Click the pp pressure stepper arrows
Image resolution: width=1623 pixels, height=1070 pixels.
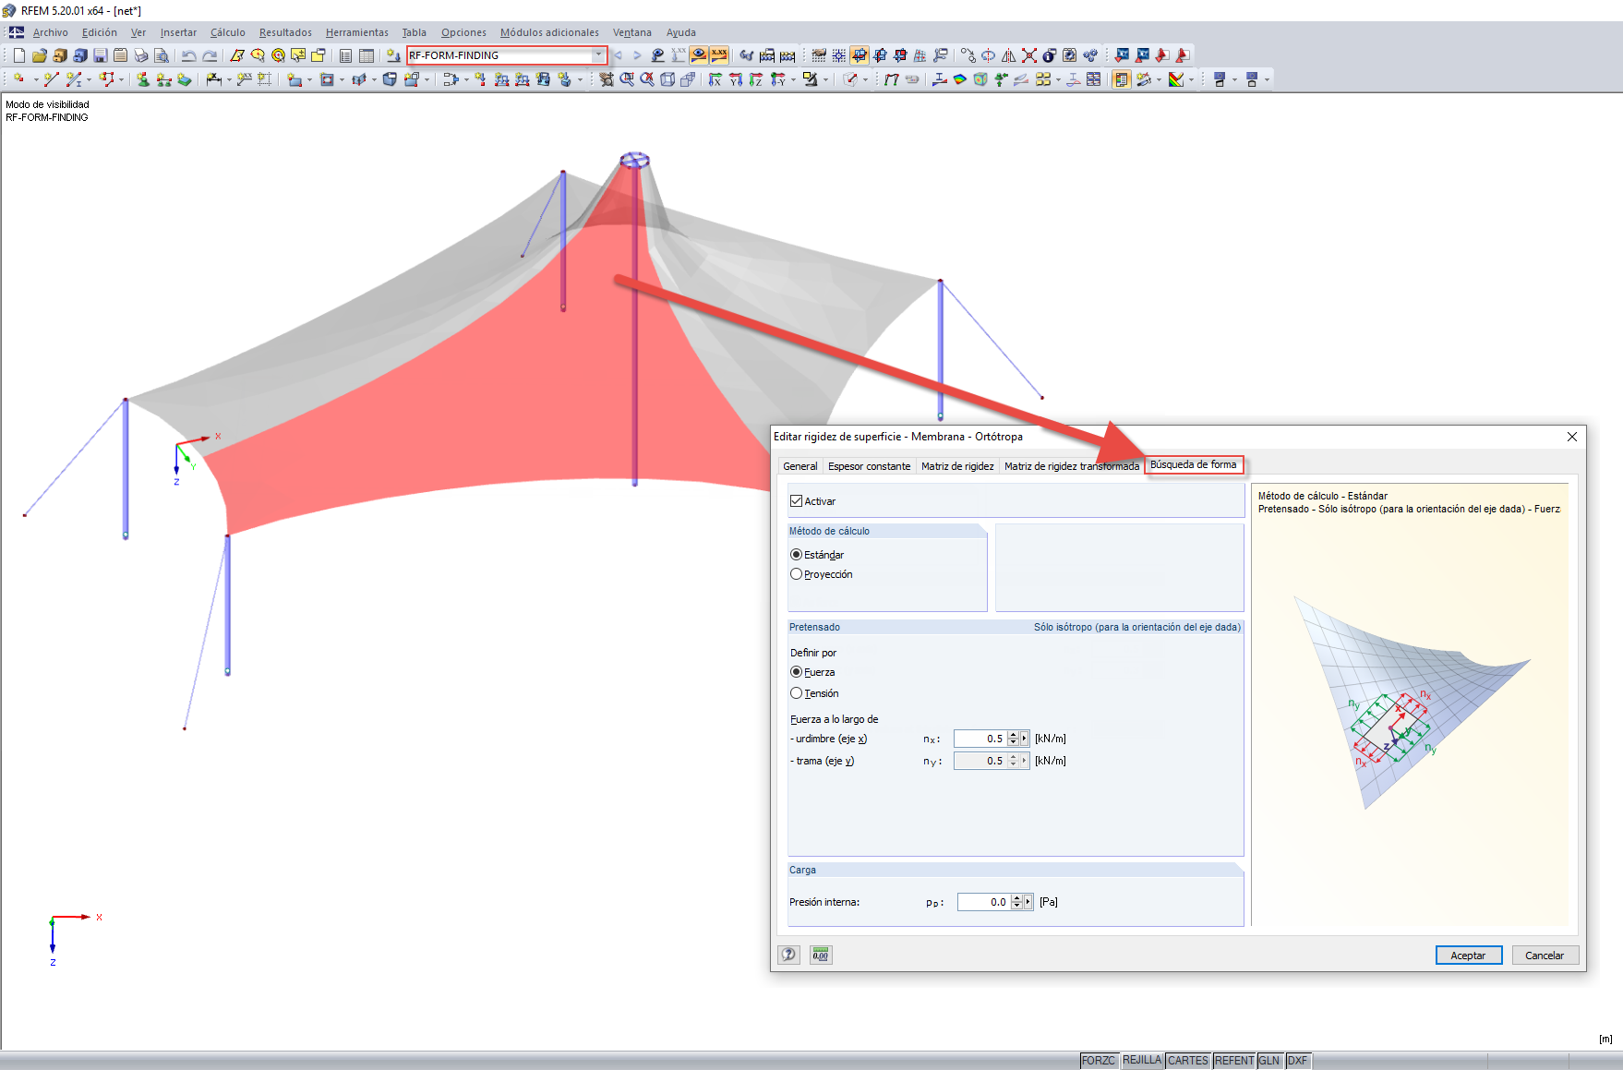[x=1016, y=902]
